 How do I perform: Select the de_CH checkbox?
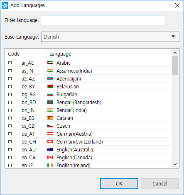point(10,142)
